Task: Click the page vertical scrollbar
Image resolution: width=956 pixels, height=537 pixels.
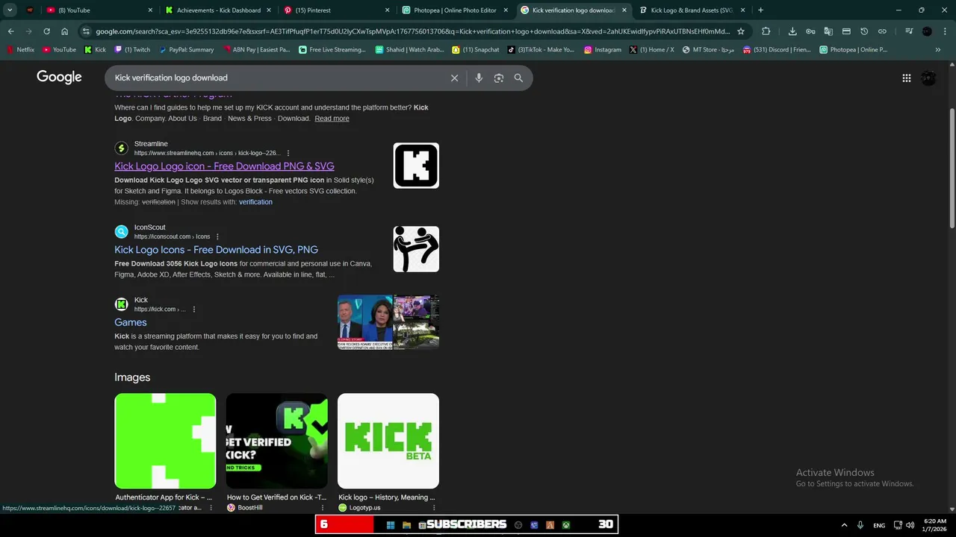Action: [x=952, y=169]
